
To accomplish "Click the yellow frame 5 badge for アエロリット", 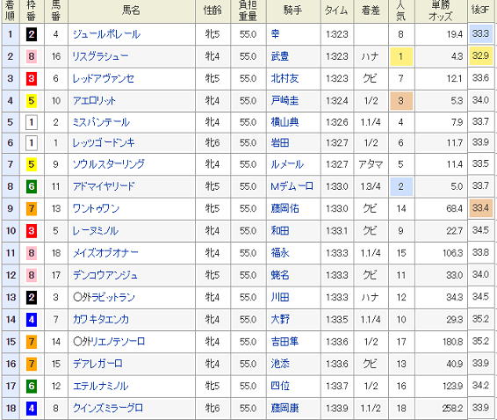I will (x=31, y=100).
